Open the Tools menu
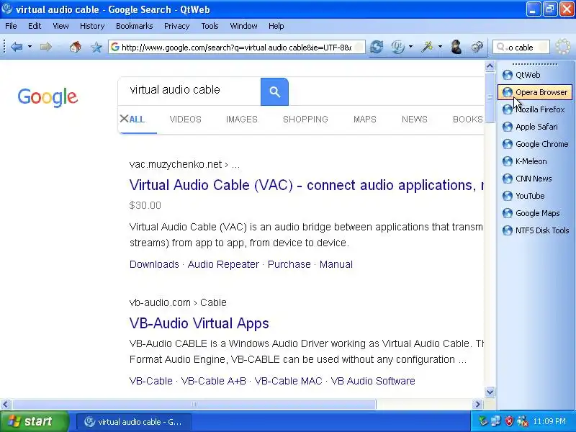Image resolution: width=576 pixels, height=432 pixels. point(210,26)
